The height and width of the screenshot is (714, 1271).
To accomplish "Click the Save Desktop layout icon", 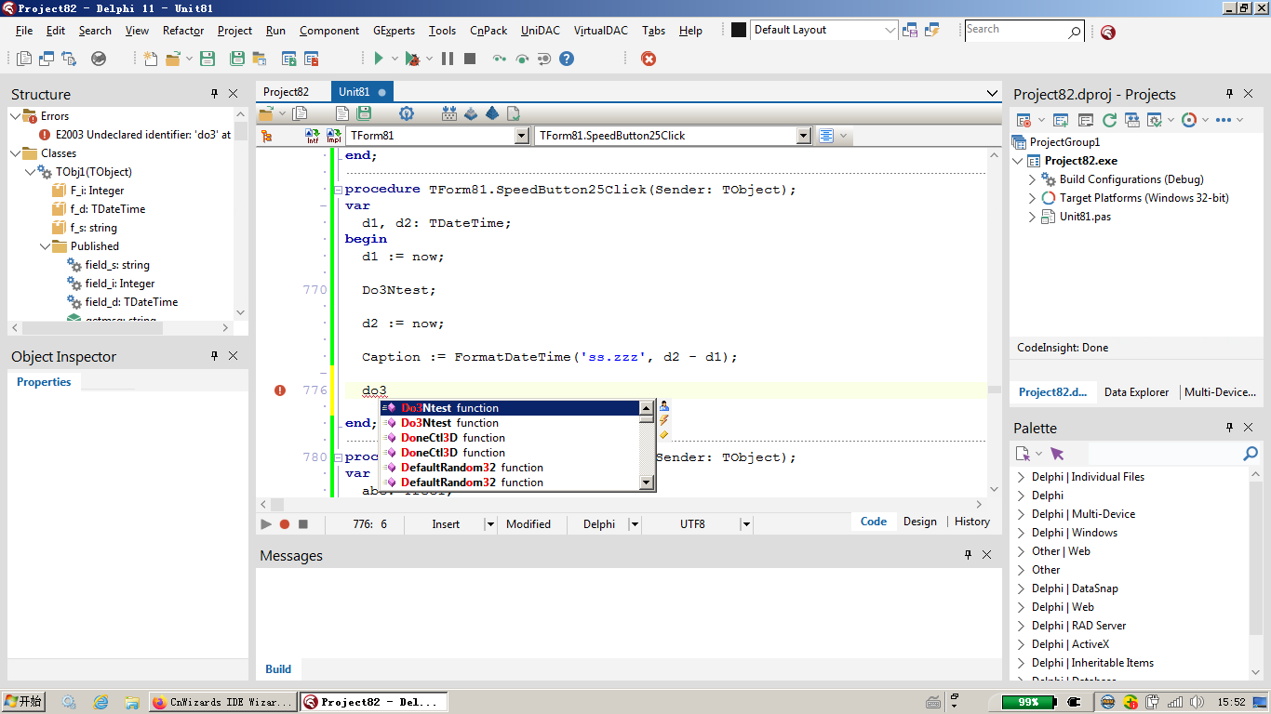I will point(910,30).
